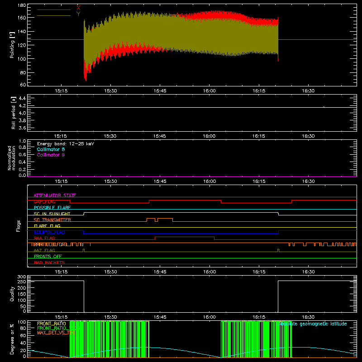Image resolution: width=362 pixels, height=362 pixels.
Task: Click the 16:30 time label under Pointing plot
Action: [308, 91]
